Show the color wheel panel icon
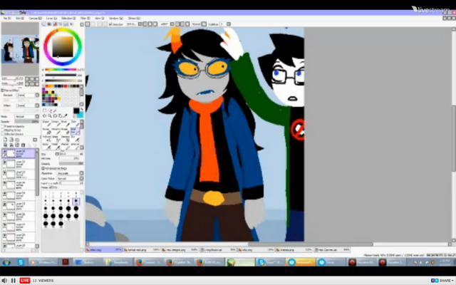 pyautogui.click(x=44, y=24)
